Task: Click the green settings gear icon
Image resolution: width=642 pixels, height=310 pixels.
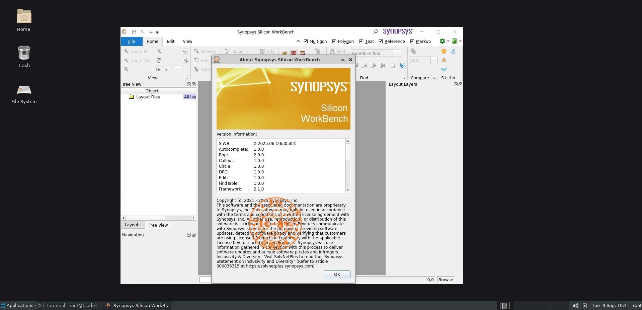Action: tap(442, 41)
